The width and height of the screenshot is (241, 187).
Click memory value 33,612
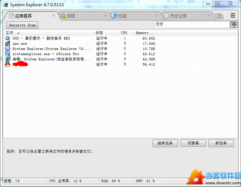pos(149,54)
